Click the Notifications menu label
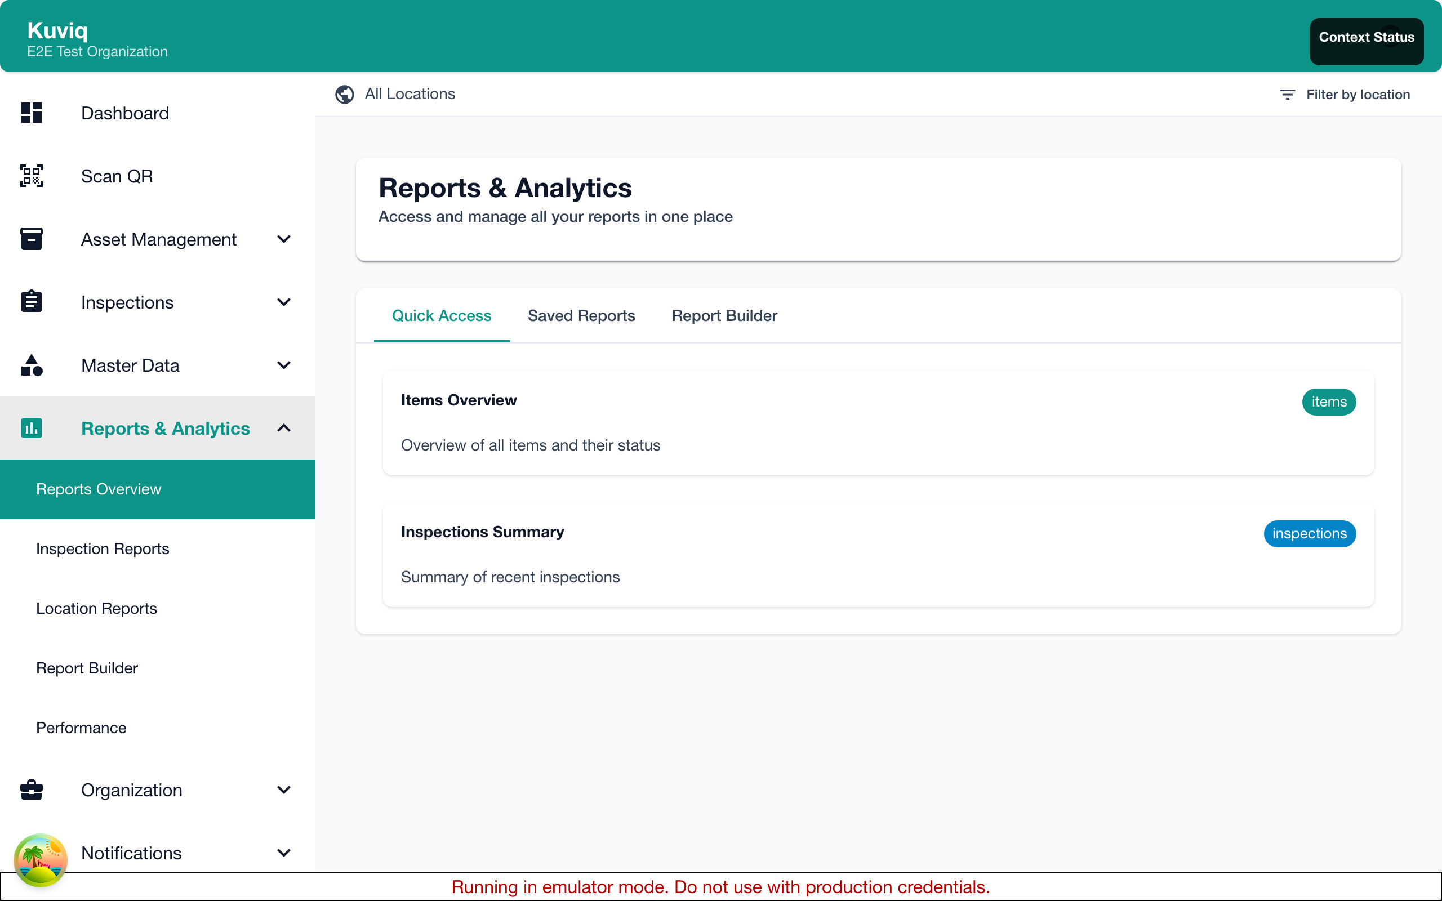 (x=131, y=853)
